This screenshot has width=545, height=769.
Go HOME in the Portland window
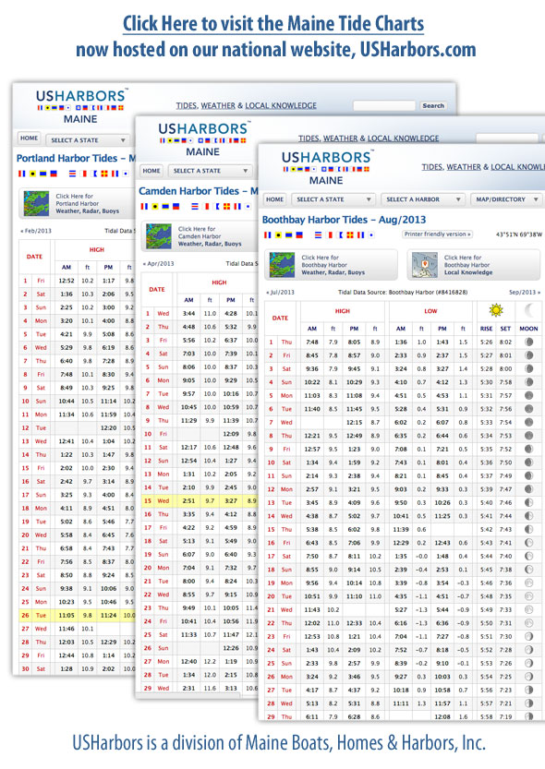[29, 138]
